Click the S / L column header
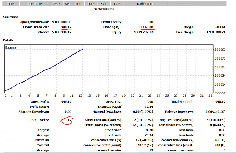Screen dimensions: 236x153 coord(104,4)
